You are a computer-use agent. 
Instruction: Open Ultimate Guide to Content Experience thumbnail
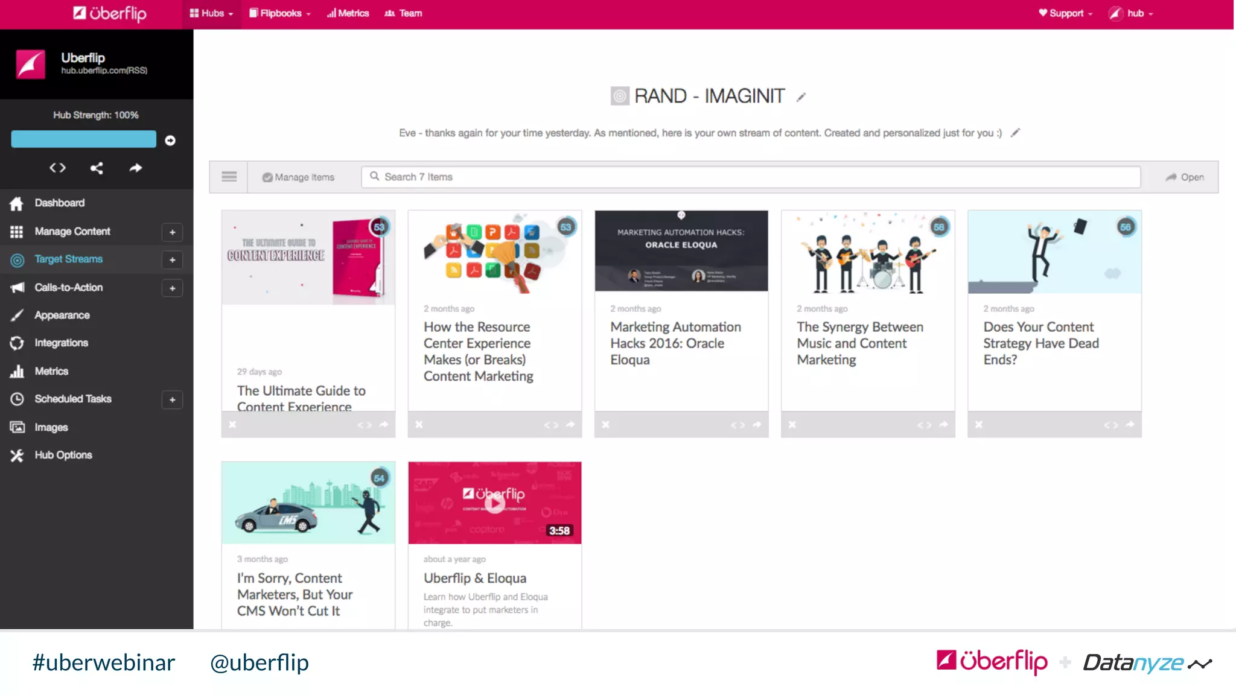(308, 258)
